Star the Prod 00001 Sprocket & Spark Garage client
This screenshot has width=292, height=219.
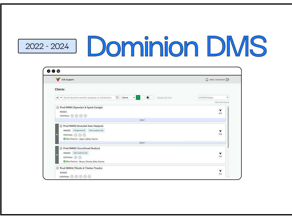tap(58, 107)
